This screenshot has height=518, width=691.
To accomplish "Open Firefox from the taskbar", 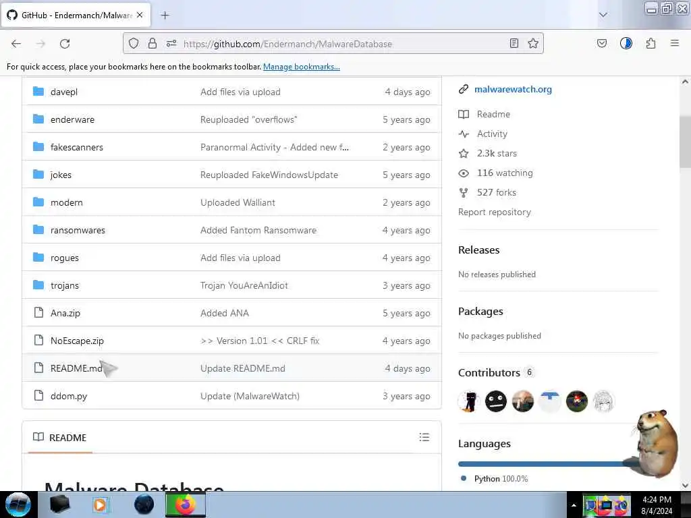I will (x=186, y=505).
